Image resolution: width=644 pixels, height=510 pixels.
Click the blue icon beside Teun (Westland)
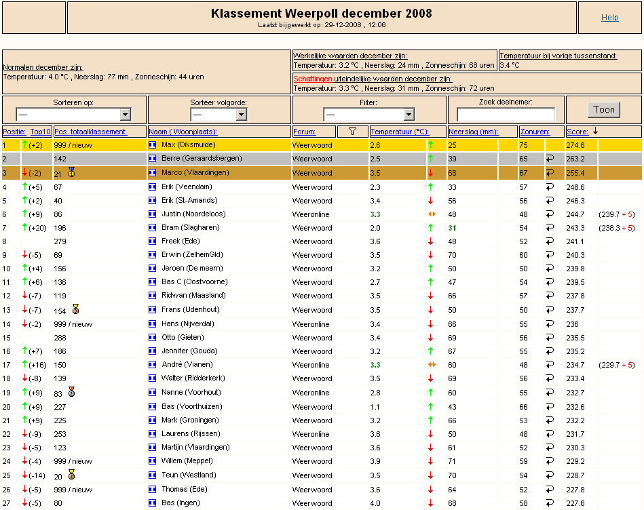[x=152, y=475]
